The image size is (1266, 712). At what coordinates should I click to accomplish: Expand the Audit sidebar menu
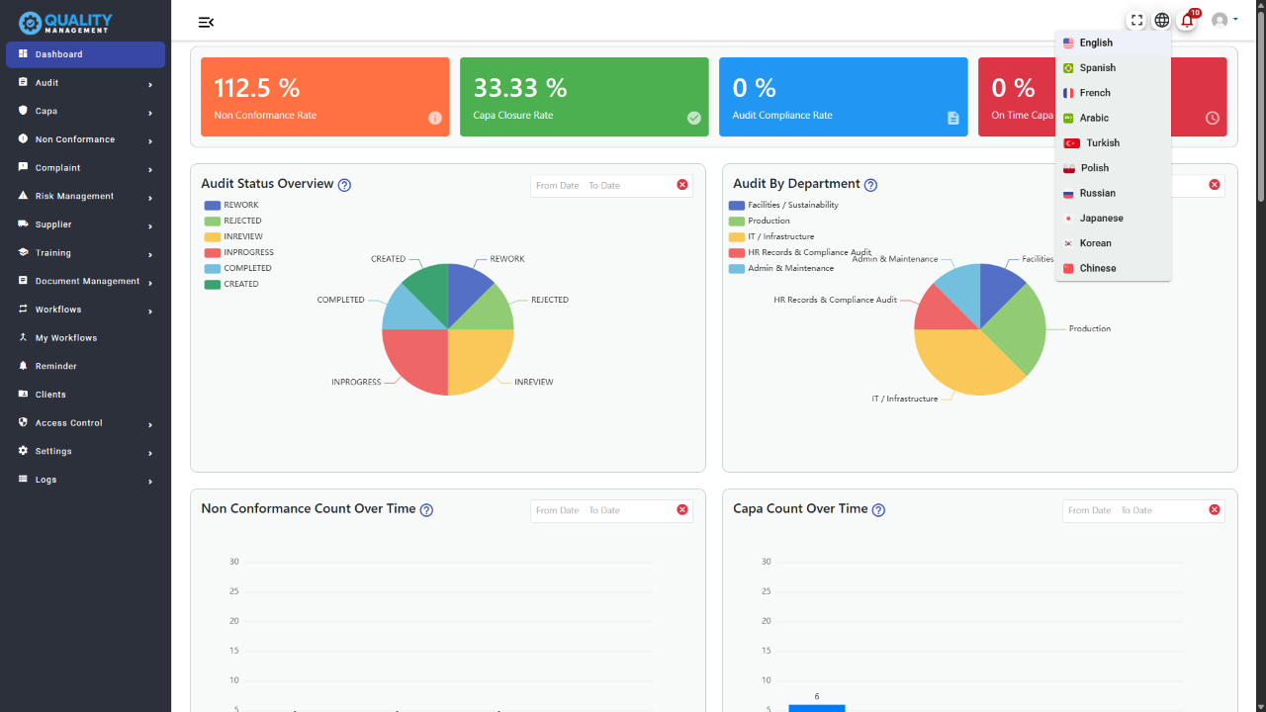coord(85,83)
